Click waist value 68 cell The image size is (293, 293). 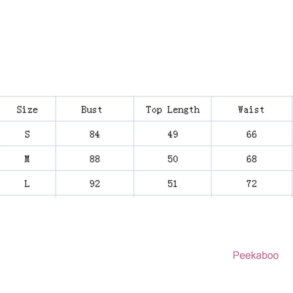[251, 159]
